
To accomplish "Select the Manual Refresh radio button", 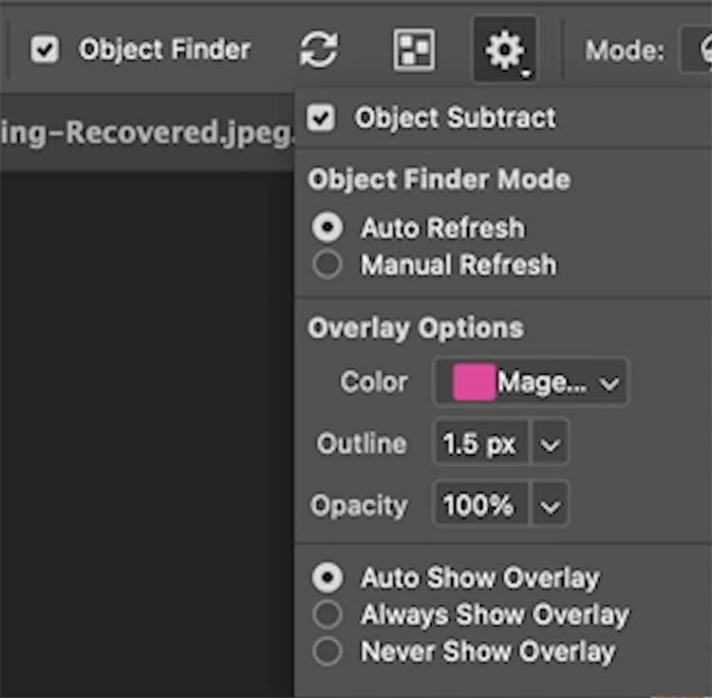I will tap(328, 264).
